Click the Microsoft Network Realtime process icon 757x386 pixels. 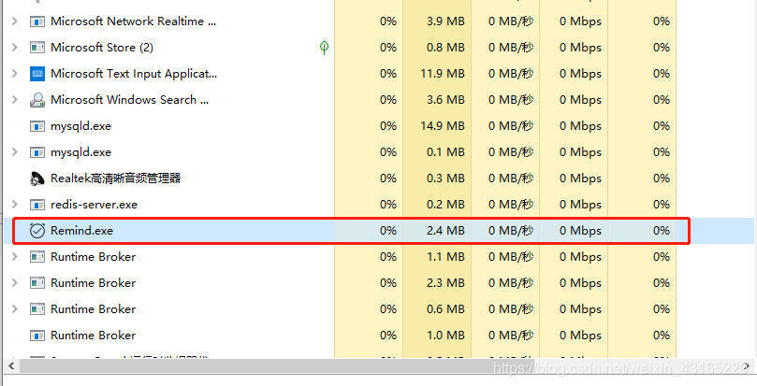point(37,21)
